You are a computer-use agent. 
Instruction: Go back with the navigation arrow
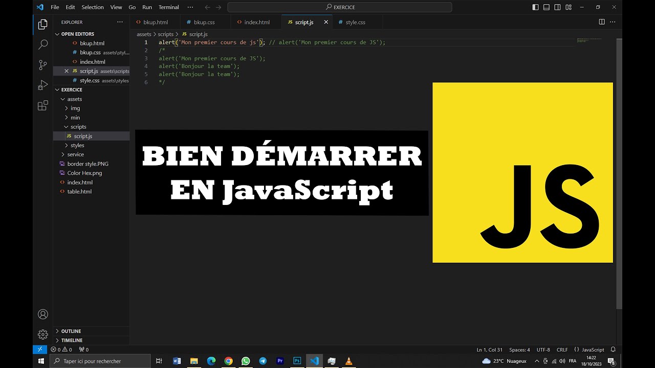207,7
